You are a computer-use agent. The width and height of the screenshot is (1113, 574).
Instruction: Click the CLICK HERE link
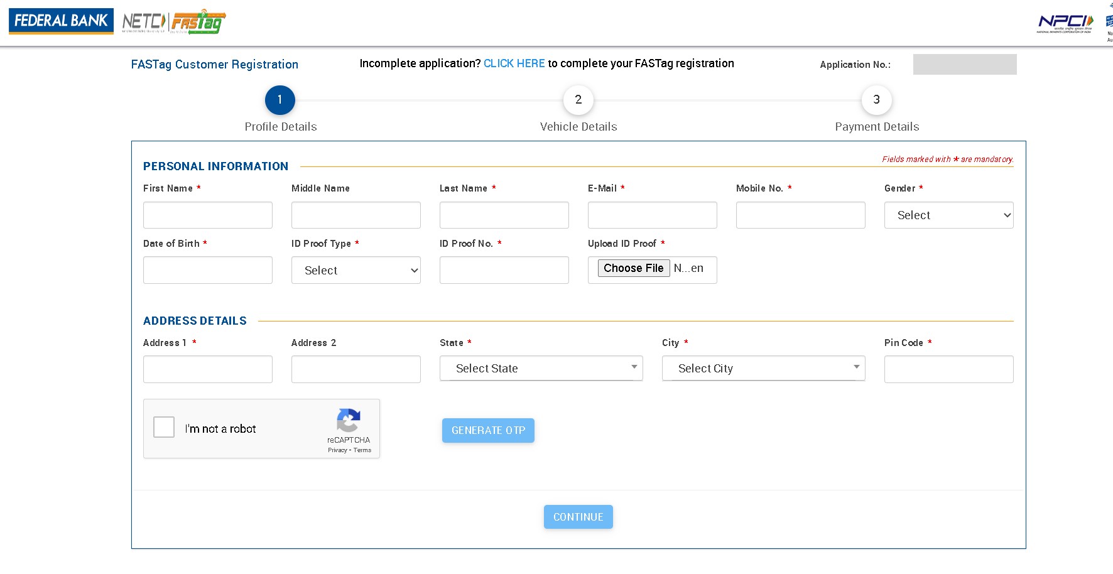coord(513,63)
